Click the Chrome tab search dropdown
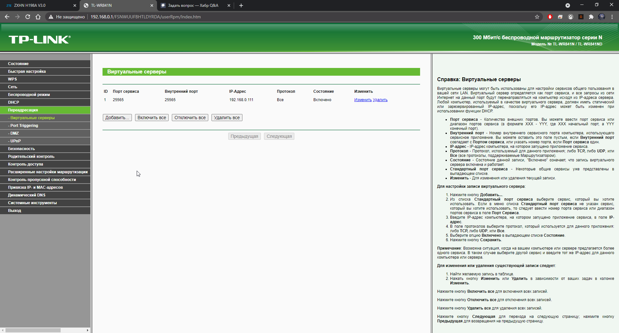 (568, 5)
